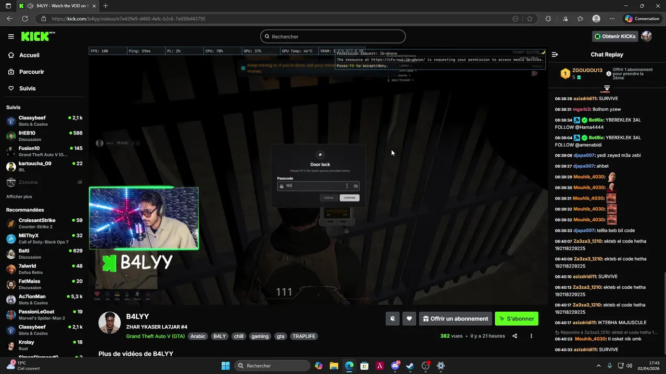
Task: Open 7alwrld recommended channel
Action: coord(44,269)
